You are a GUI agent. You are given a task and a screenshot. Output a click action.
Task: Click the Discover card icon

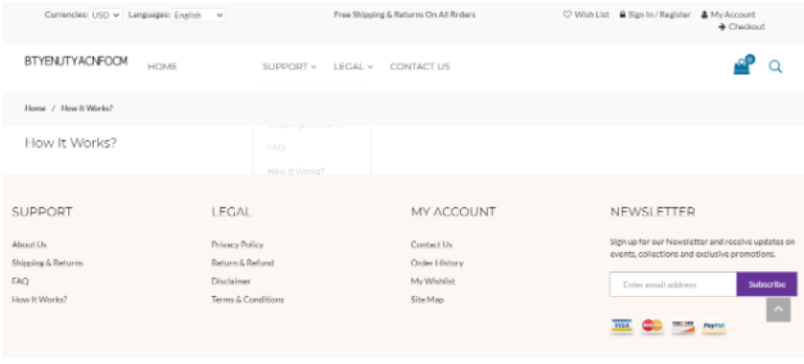(x=683, y=326)
